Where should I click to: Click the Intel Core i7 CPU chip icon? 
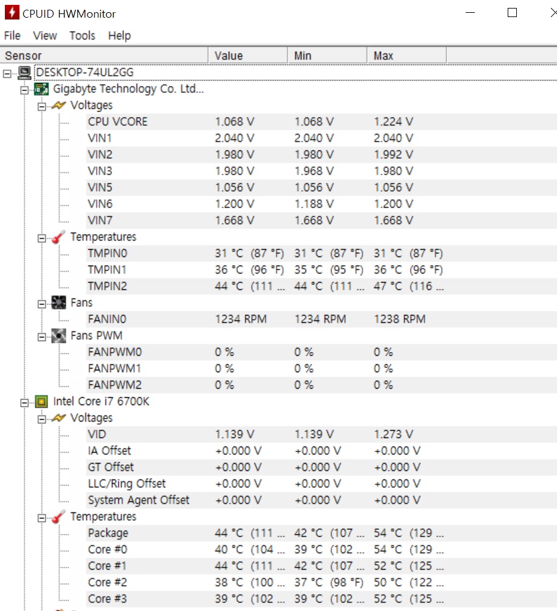click(x=41, y=401)
